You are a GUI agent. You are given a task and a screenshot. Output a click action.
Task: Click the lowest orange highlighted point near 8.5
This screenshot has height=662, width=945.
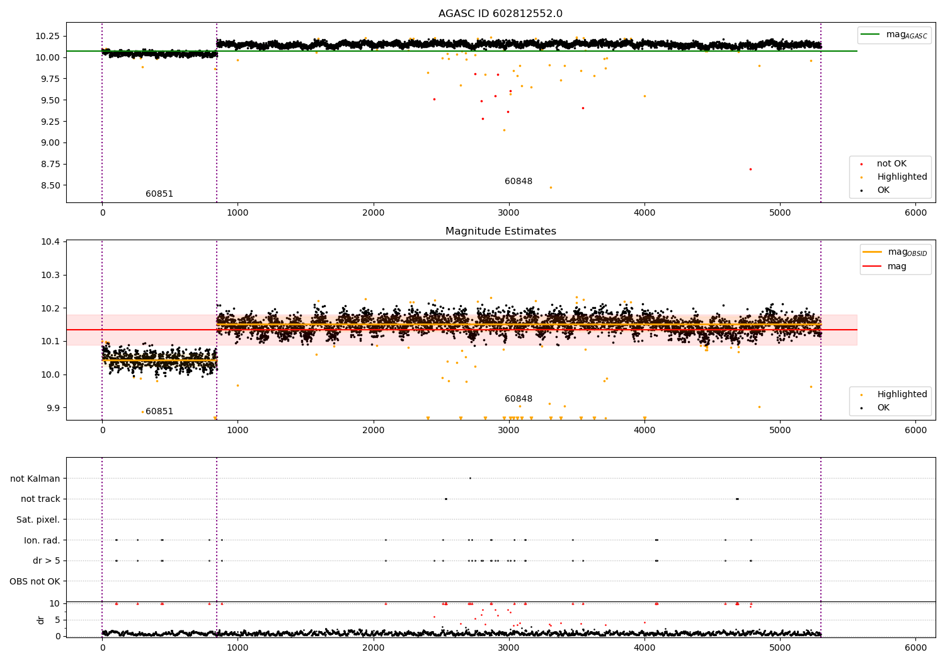click(x=551, y=187)
